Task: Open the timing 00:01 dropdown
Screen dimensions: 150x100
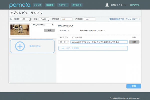Action: [64, 42]
